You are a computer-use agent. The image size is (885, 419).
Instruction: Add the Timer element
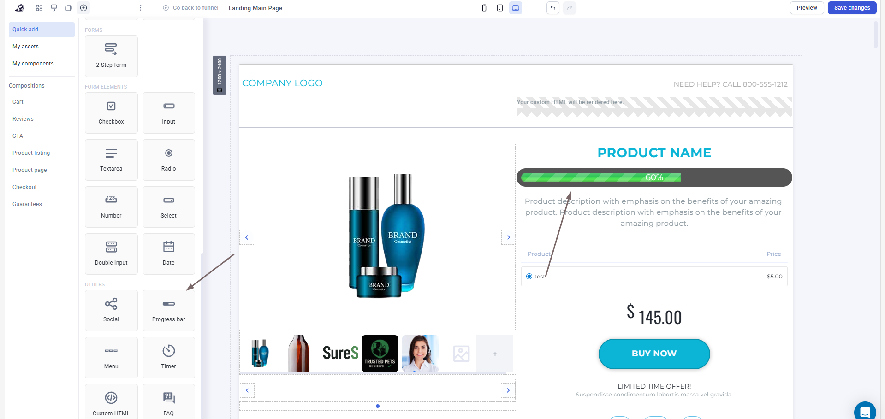tap(168, 357)
